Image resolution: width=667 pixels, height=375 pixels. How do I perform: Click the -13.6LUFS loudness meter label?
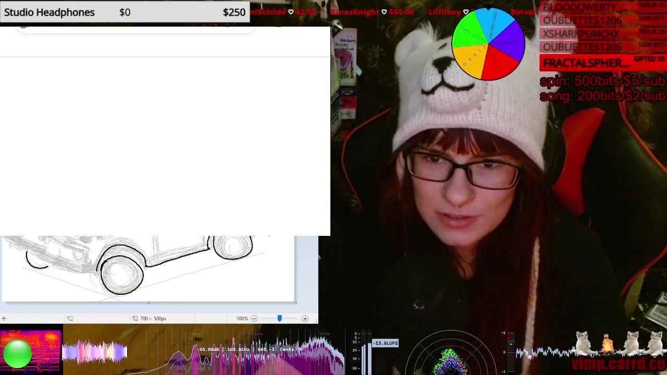point(385,343)
